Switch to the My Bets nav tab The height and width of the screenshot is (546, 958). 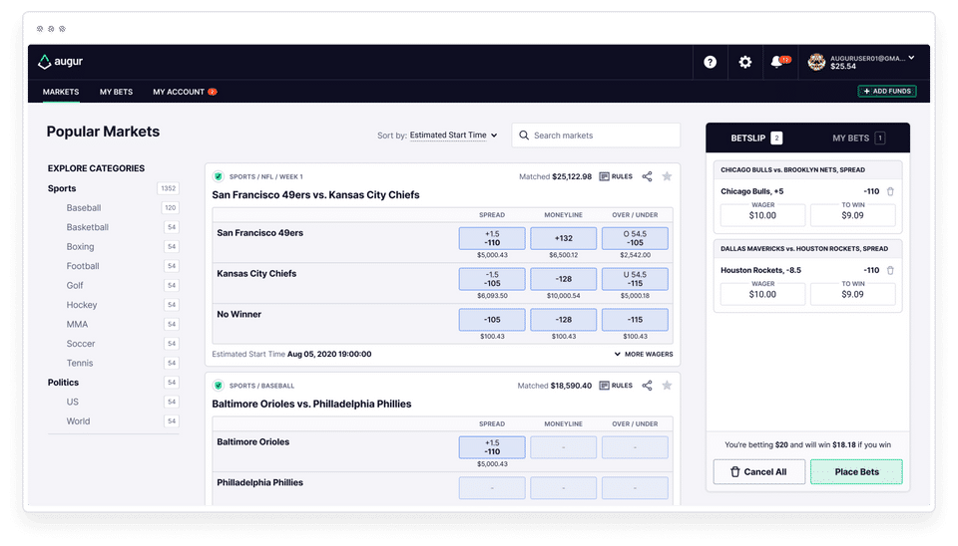pyautogui.click(x=116, y=92)
